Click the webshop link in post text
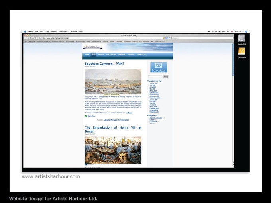Viewport: 271px width, 203px height. 129,113
